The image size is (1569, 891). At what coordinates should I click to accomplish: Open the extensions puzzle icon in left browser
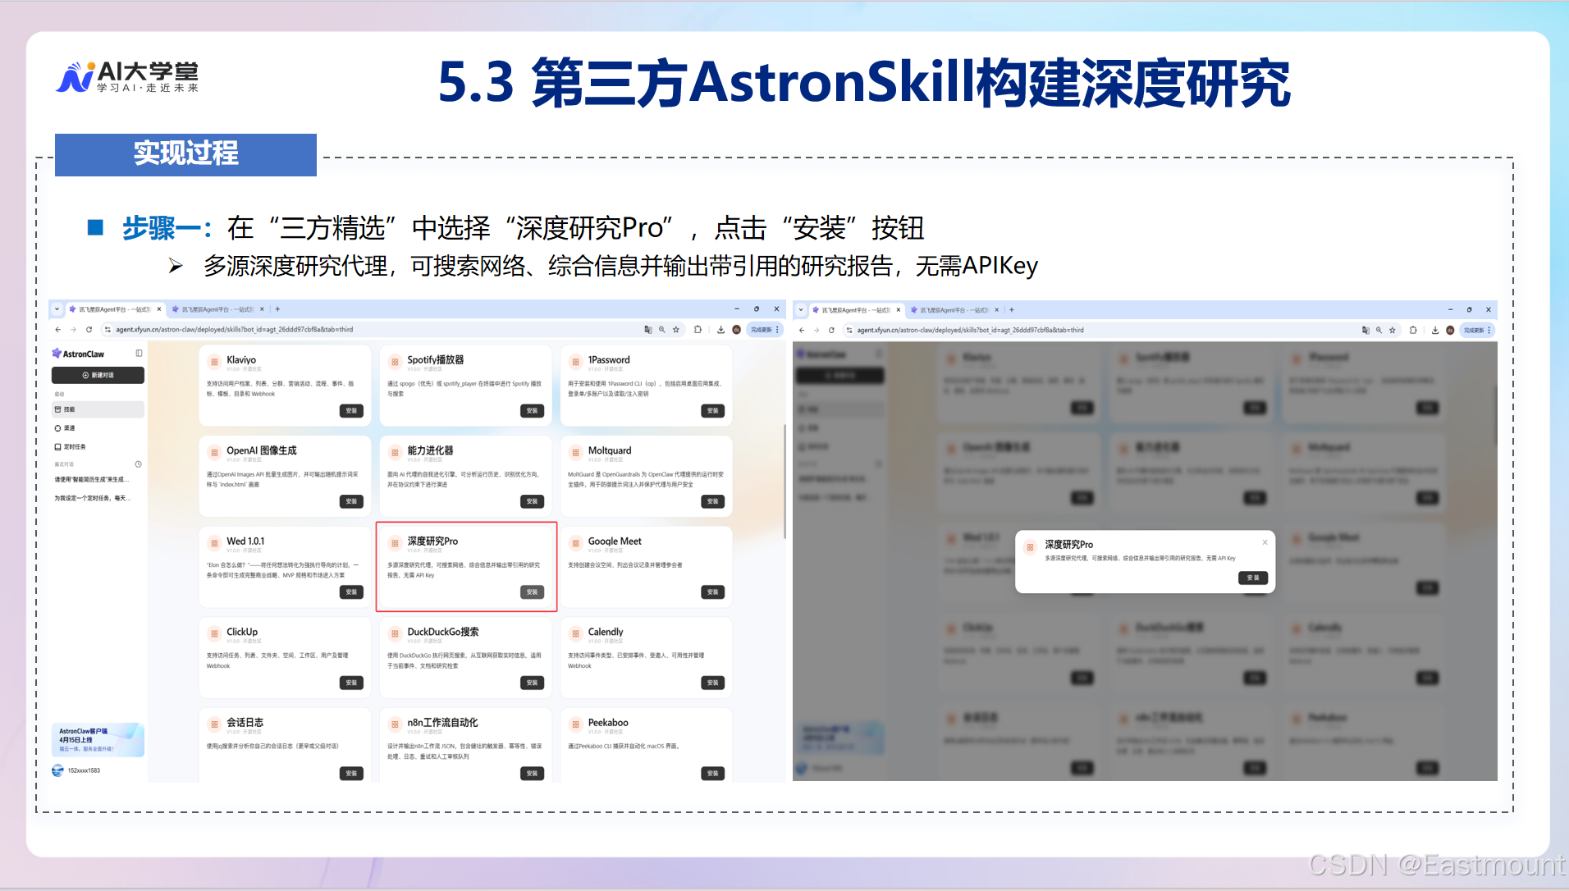point(698,330)
